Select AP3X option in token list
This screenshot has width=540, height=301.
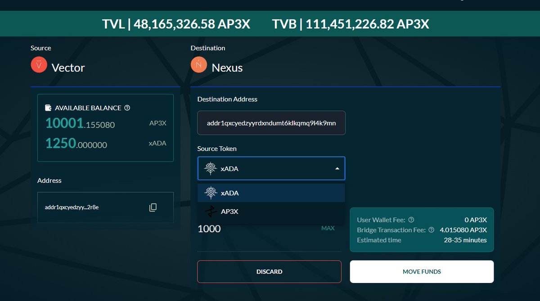tap(271, 211)
